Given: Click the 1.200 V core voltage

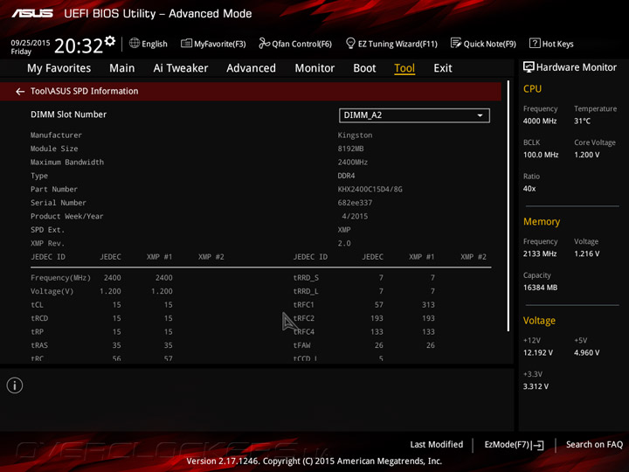Looking at the screenshot, I should (x=586, y=155).
